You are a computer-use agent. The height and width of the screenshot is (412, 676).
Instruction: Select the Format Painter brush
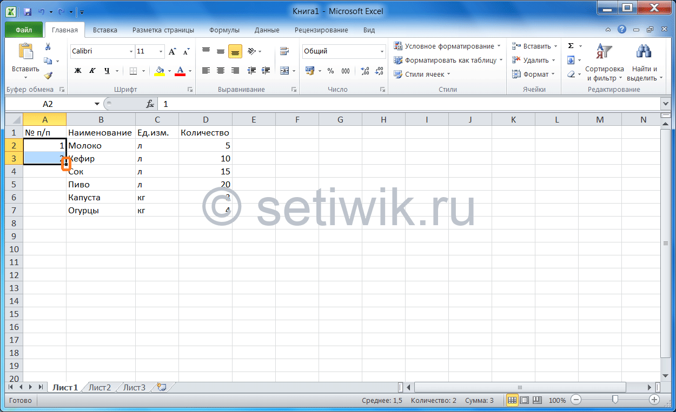click(x=48, y=76)
